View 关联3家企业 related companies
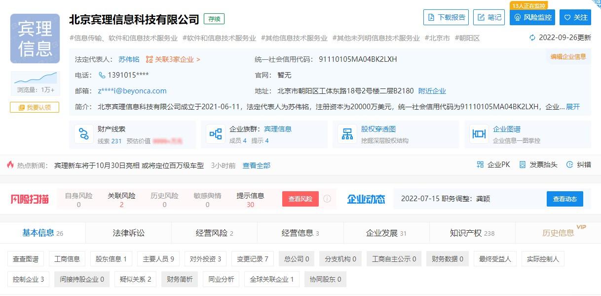This screenshot has height=296, width=601. (x=173, y=59)
